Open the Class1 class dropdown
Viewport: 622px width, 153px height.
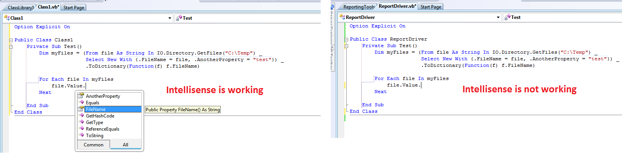[x=170, y=18]
